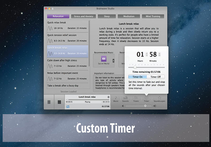Open the Meditation tab

[129, 16]
